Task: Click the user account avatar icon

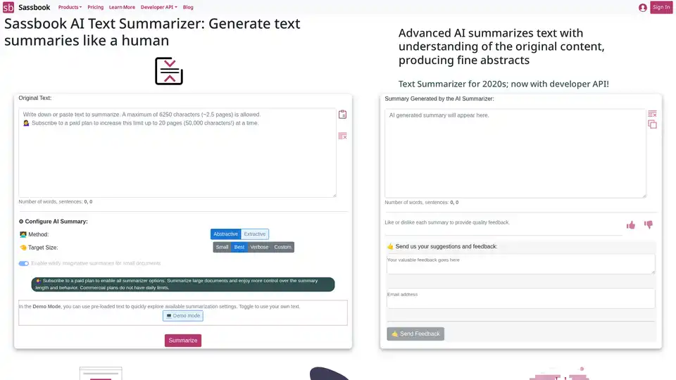Action: 643,8
